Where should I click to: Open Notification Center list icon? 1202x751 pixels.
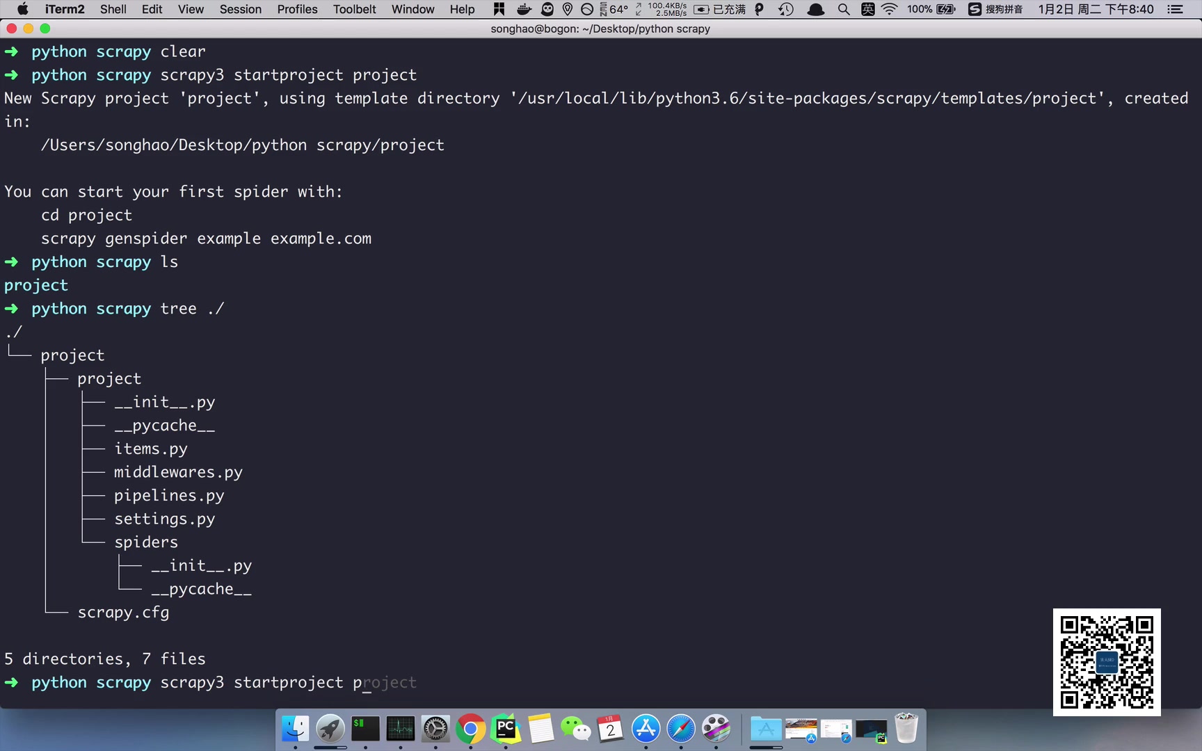click(1175, 9)
